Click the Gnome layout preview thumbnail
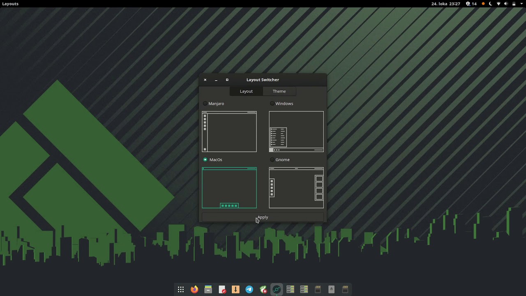 [296, 188]
